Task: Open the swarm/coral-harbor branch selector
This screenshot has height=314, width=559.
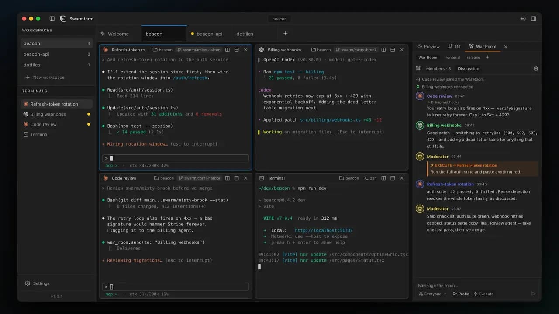Action: tap(199, 178)
